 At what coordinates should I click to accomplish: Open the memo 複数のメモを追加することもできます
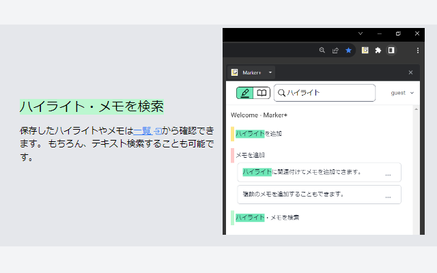(319, 195)
